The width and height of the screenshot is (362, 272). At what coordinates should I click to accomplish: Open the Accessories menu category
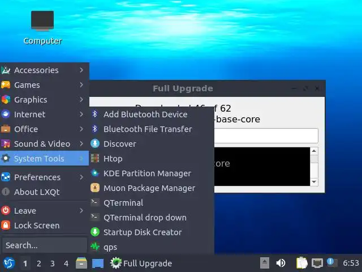click(44, 70)
